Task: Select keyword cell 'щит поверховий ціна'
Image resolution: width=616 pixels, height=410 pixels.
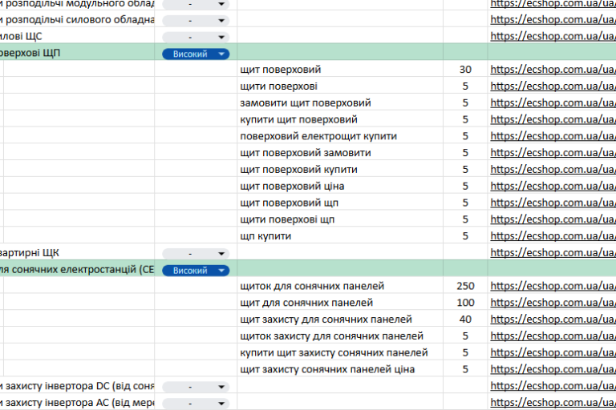Action: (340, 186)
